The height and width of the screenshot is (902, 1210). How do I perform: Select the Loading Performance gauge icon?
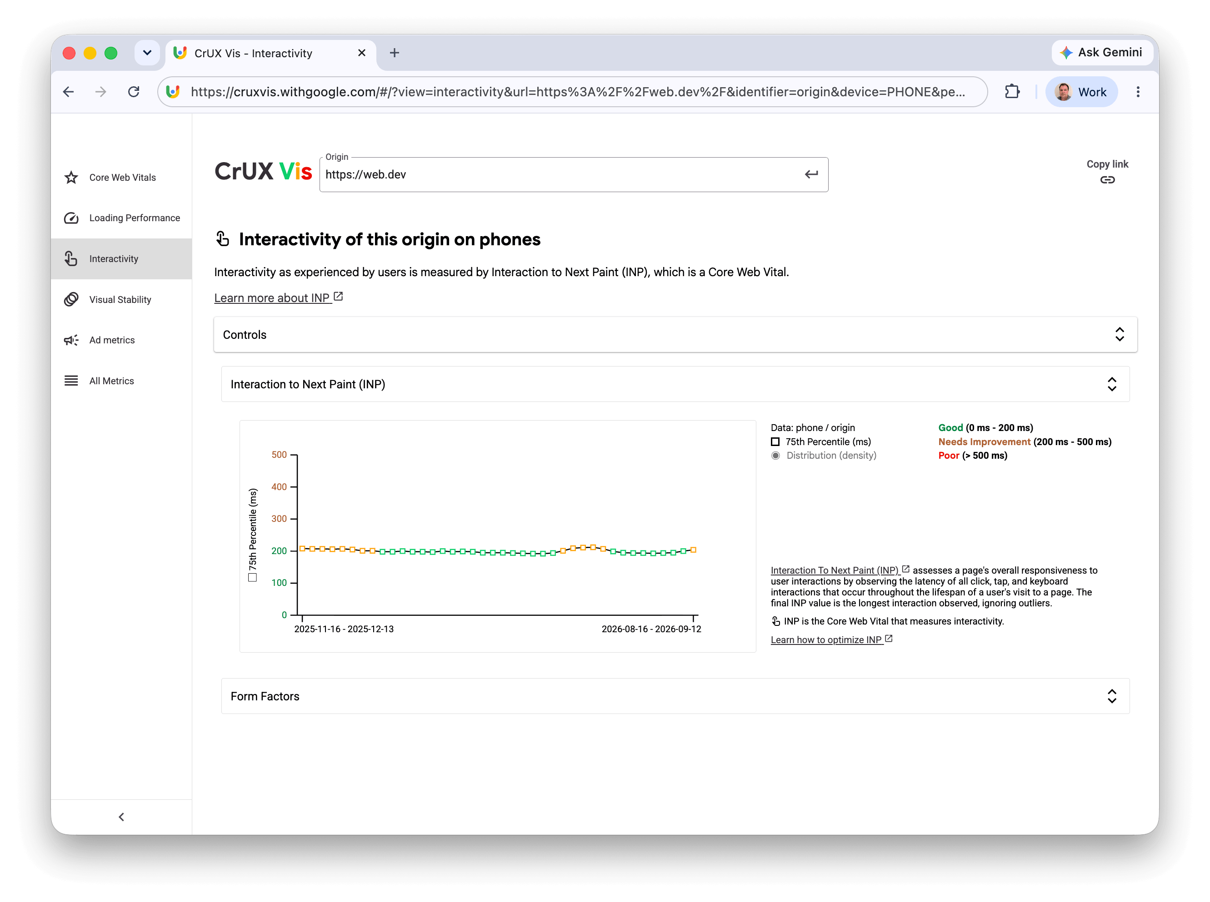pyautogui.click(x=71, y=218)
